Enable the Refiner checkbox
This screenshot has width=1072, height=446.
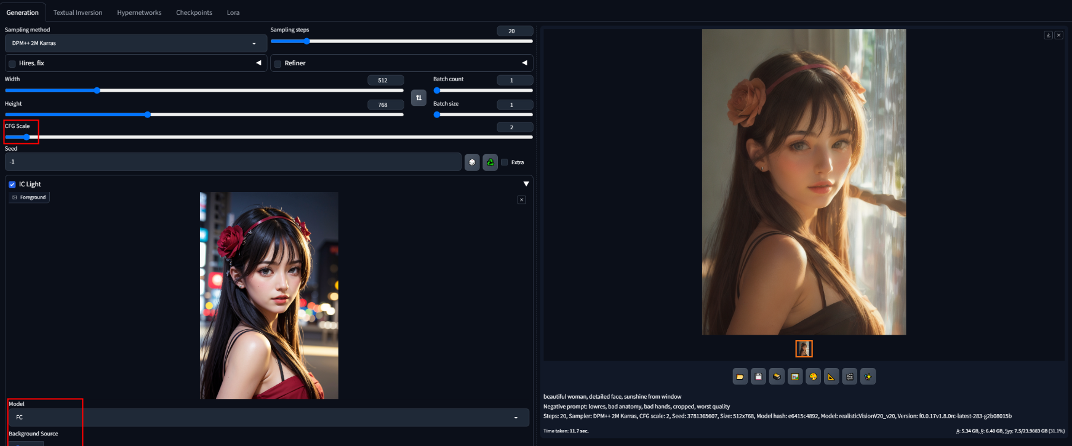(278, 63)
